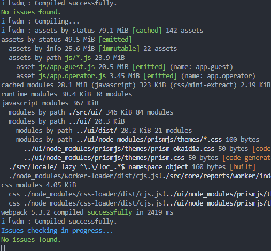The image size is (271, 251).
Task: Click the js/app.guest.js asset path
Action: (67, 67)
